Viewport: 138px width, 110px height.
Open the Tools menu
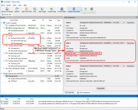[x=15, y=5]
